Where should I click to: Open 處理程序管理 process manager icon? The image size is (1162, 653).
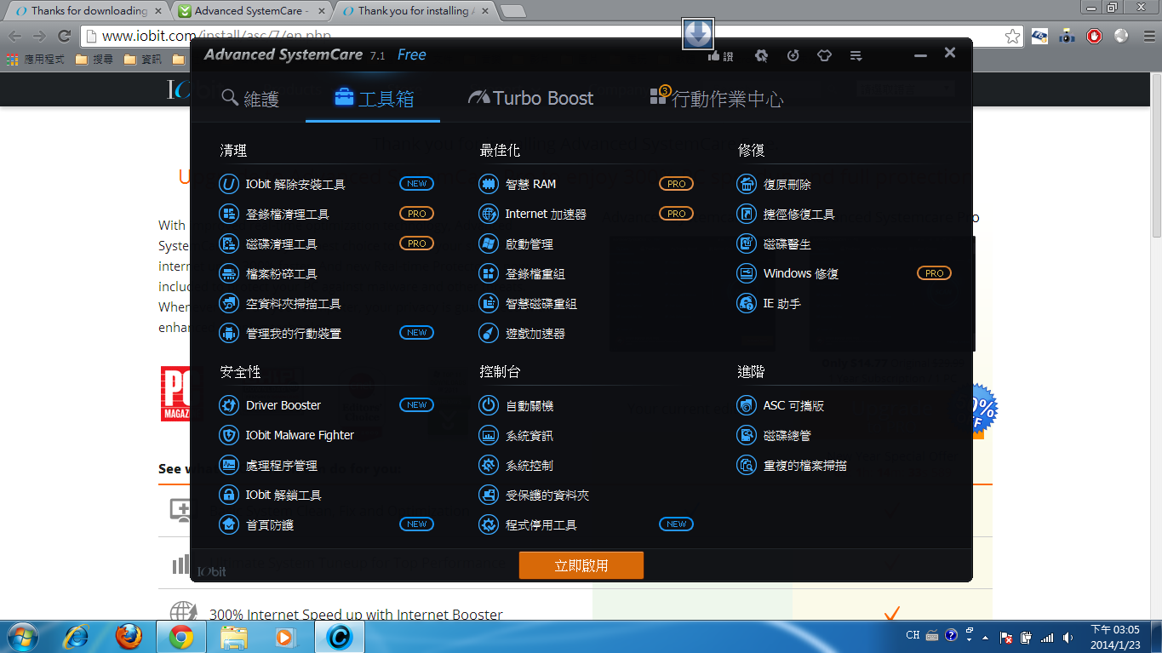coord(228,465)
